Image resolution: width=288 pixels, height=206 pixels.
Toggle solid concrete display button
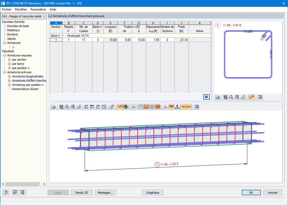tap(125, 107)
